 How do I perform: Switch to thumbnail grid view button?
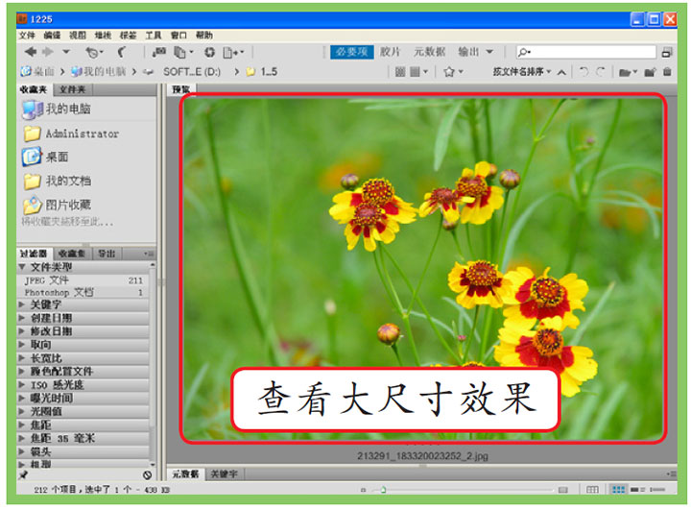(x=618, y=490)
